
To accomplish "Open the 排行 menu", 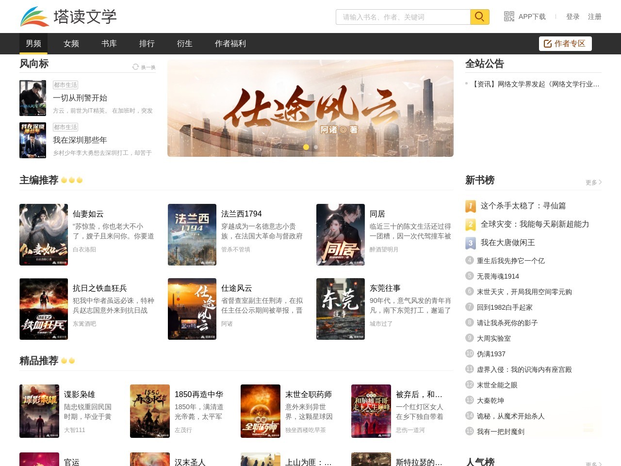I will [x=147, y=44].
